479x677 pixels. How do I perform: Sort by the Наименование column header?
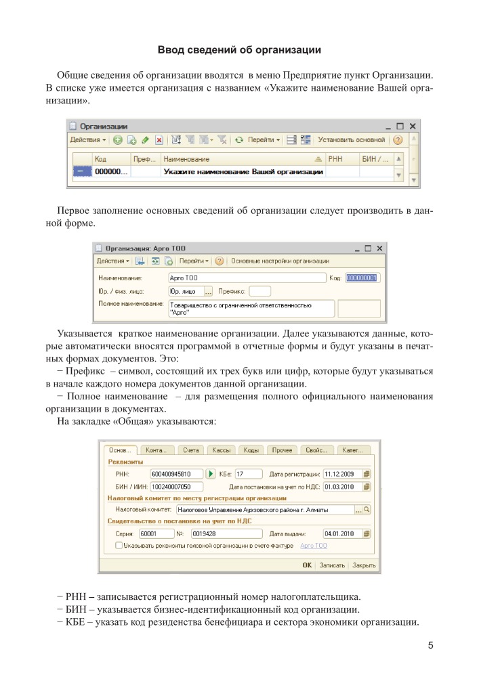point(243,159)
